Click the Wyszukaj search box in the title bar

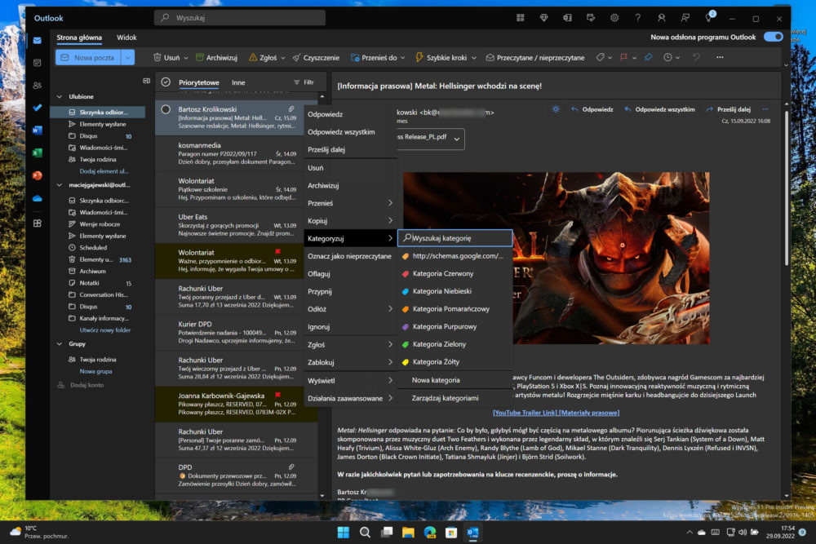(240, 18)
